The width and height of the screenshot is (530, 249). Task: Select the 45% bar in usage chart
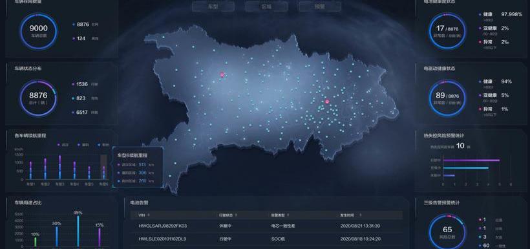[78, 231]
